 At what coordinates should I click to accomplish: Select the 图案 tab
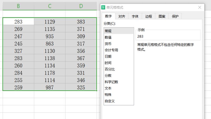(x=162, y=16)
